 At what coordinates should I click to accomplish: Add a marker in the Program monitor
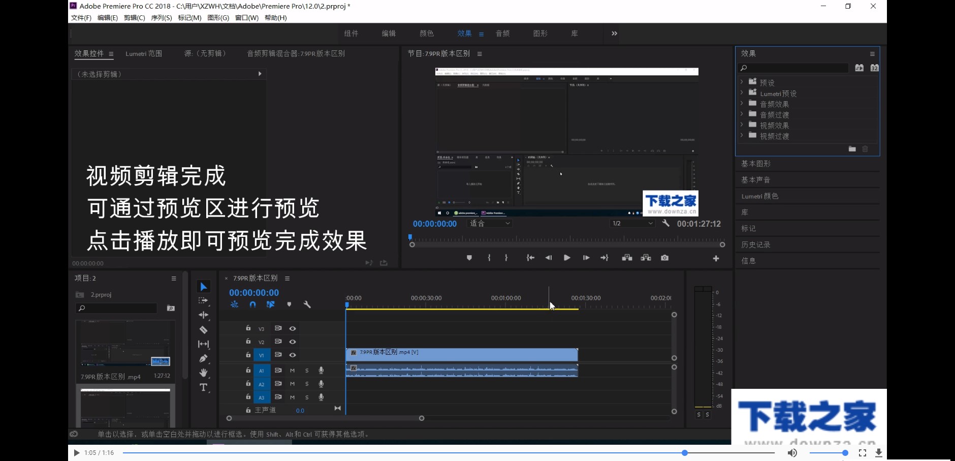click(469, 258)
